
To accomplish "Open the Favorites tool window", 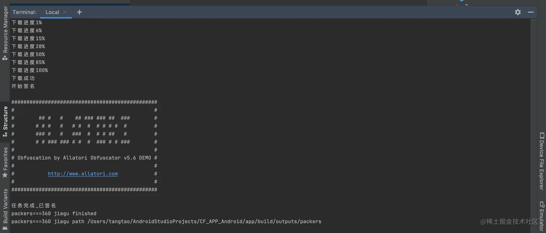I will pos(5,159).
